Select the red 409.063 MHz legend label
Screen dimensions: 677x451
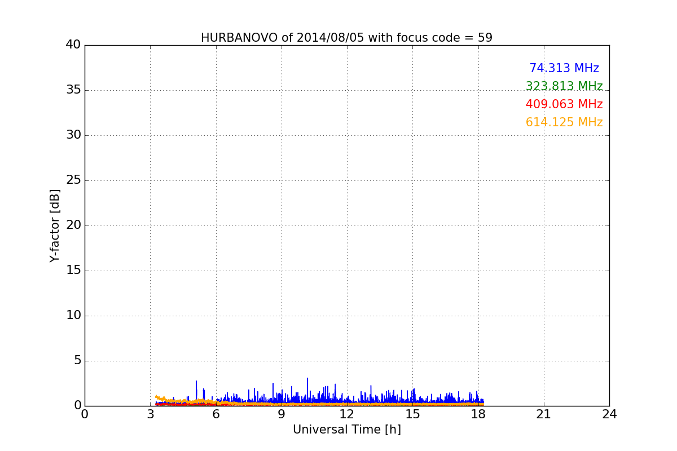[x=564, y=104]
